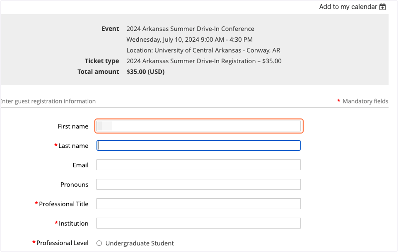The height and width of the screenshot is (252, 398).
Task: Click the 'Last name' label
Action: click(x=73, y=146)
